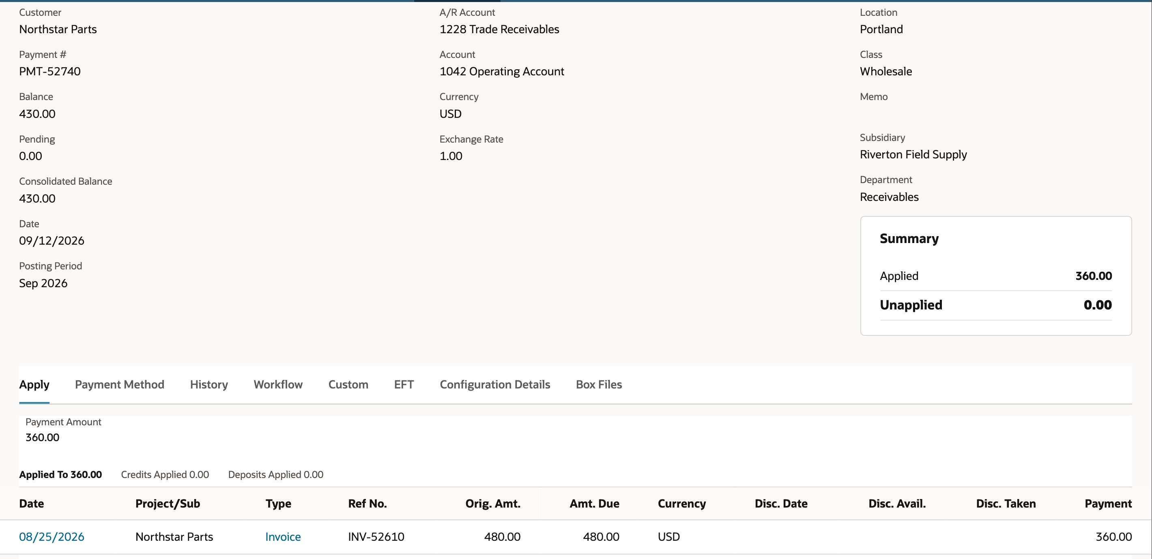Click the Type column header
Screen dimensions: 1152x559
point(278,504)
